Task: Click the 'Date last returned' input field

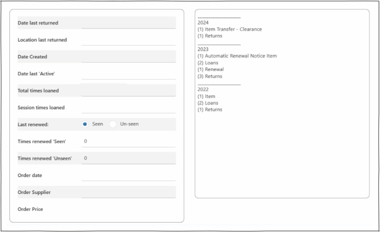Action: tap(128, 23)
